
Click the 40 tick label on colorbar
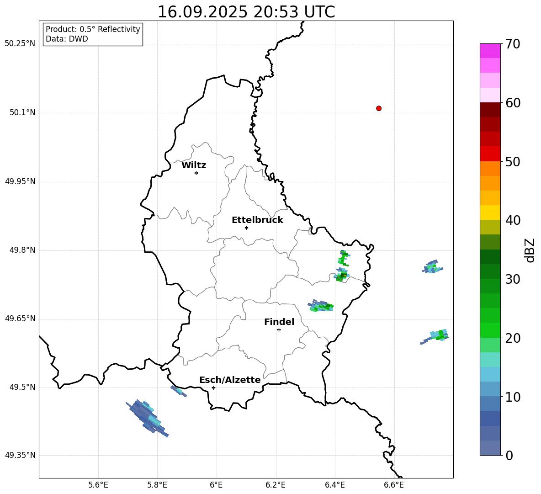click(513, 220)
